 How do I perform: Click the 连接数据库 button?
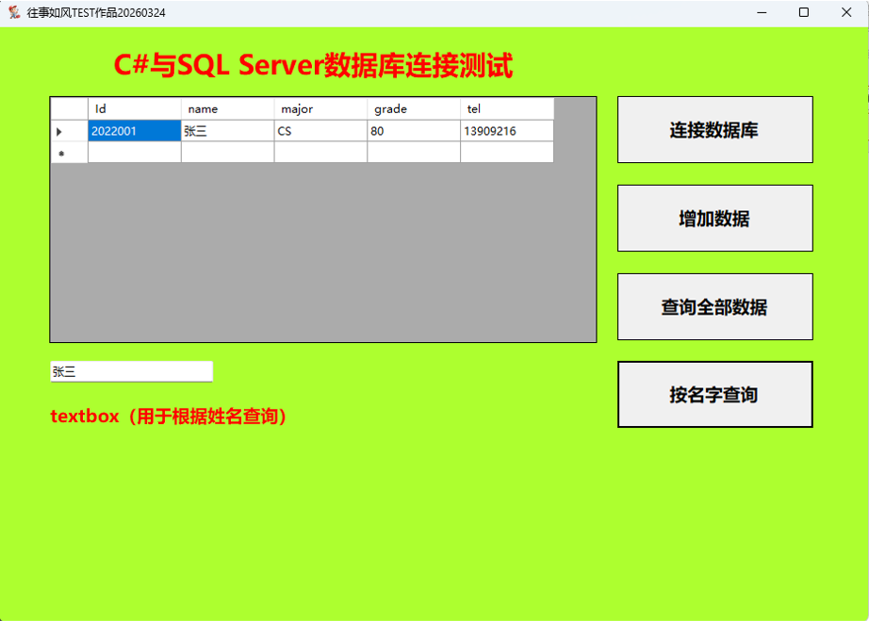[x=714, y=130]
